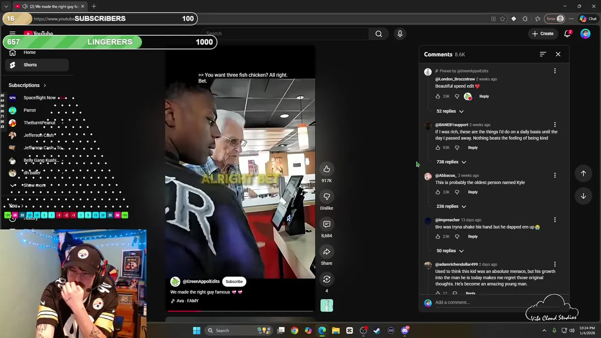601x338 pixels.
Task: Dislike the @Abbacus_ comment
Action: [457, 192]
